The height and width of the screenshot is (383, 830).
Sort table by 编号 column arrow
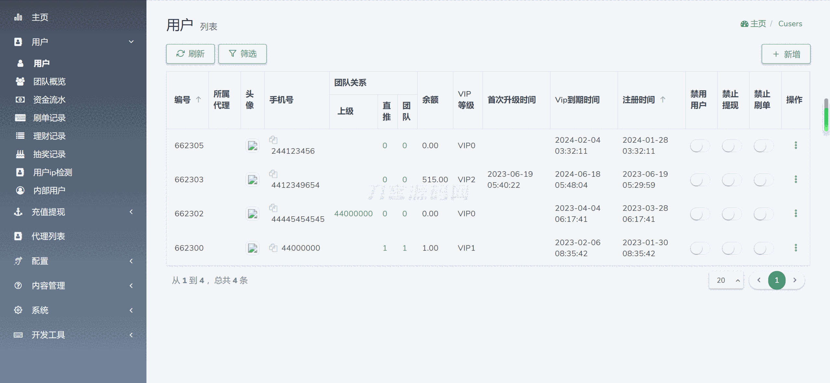[198, 100]
